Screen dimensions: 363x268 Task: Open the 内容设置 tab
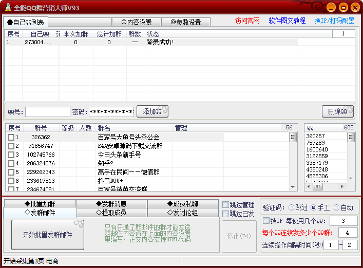pos(137,22)
